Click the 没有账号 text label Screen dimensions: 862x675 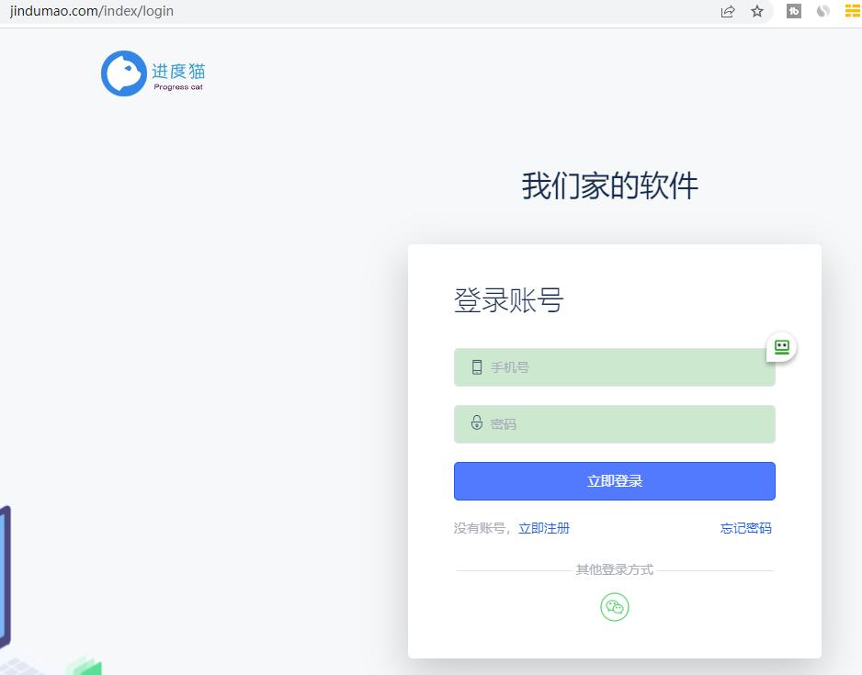(479, 528)
